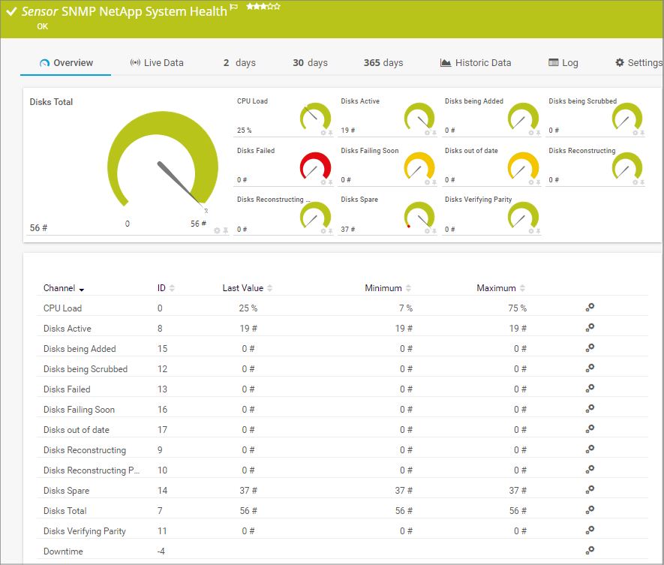Image resolution: width=664 pixels, height=565 pixels.
Task: Set sensor priority to five stars
Action: 278,7
